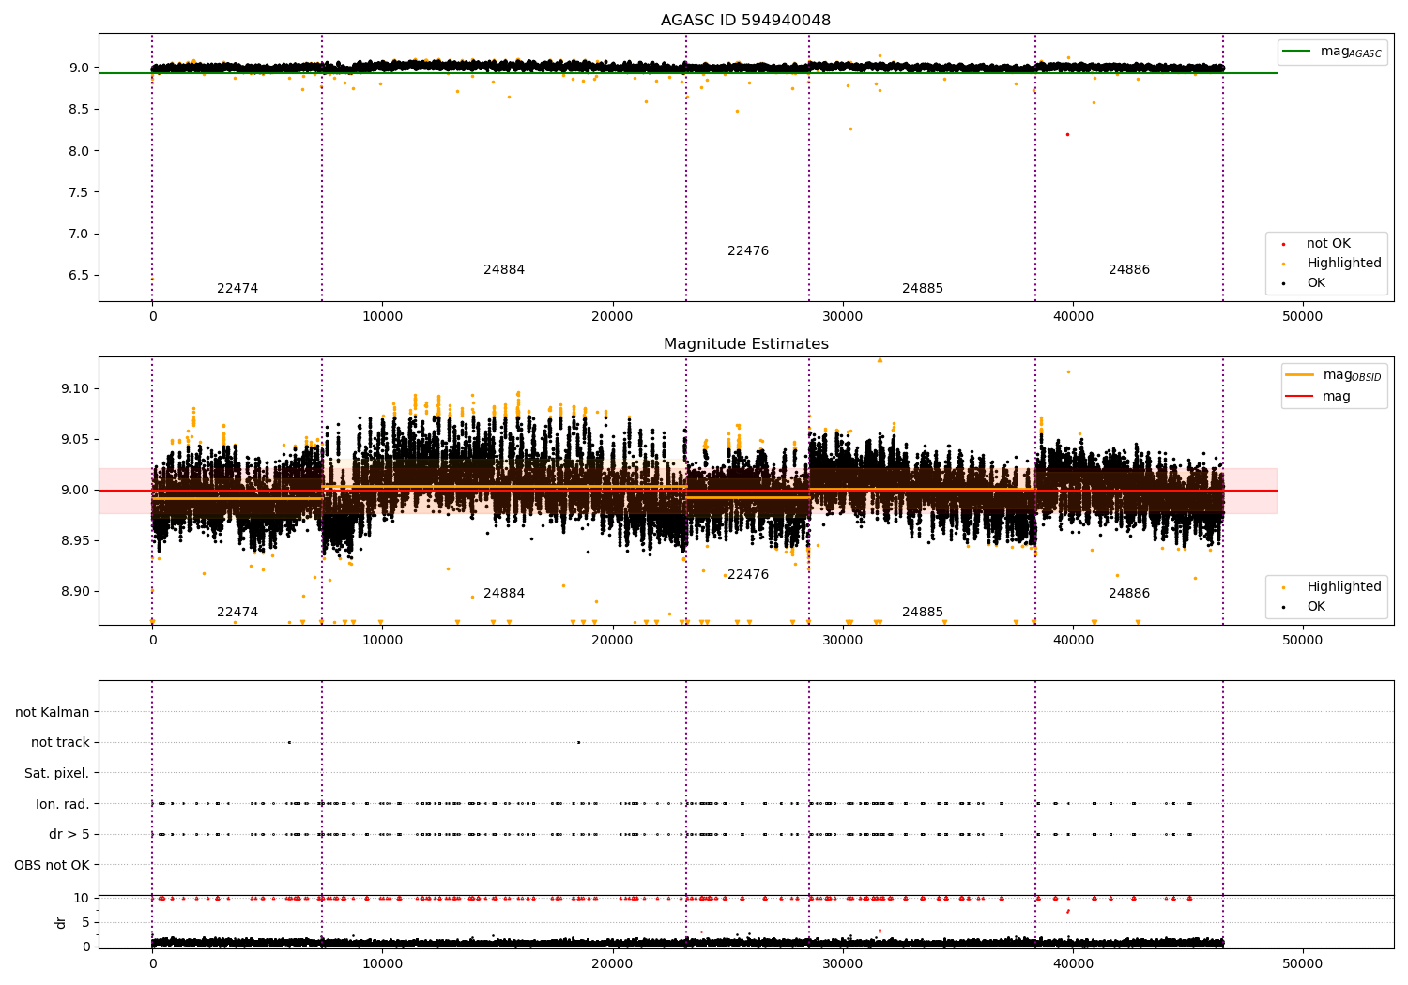Click the '8.95' y-axis tick label
This screenshot has height=985, width=1408.
74,540
